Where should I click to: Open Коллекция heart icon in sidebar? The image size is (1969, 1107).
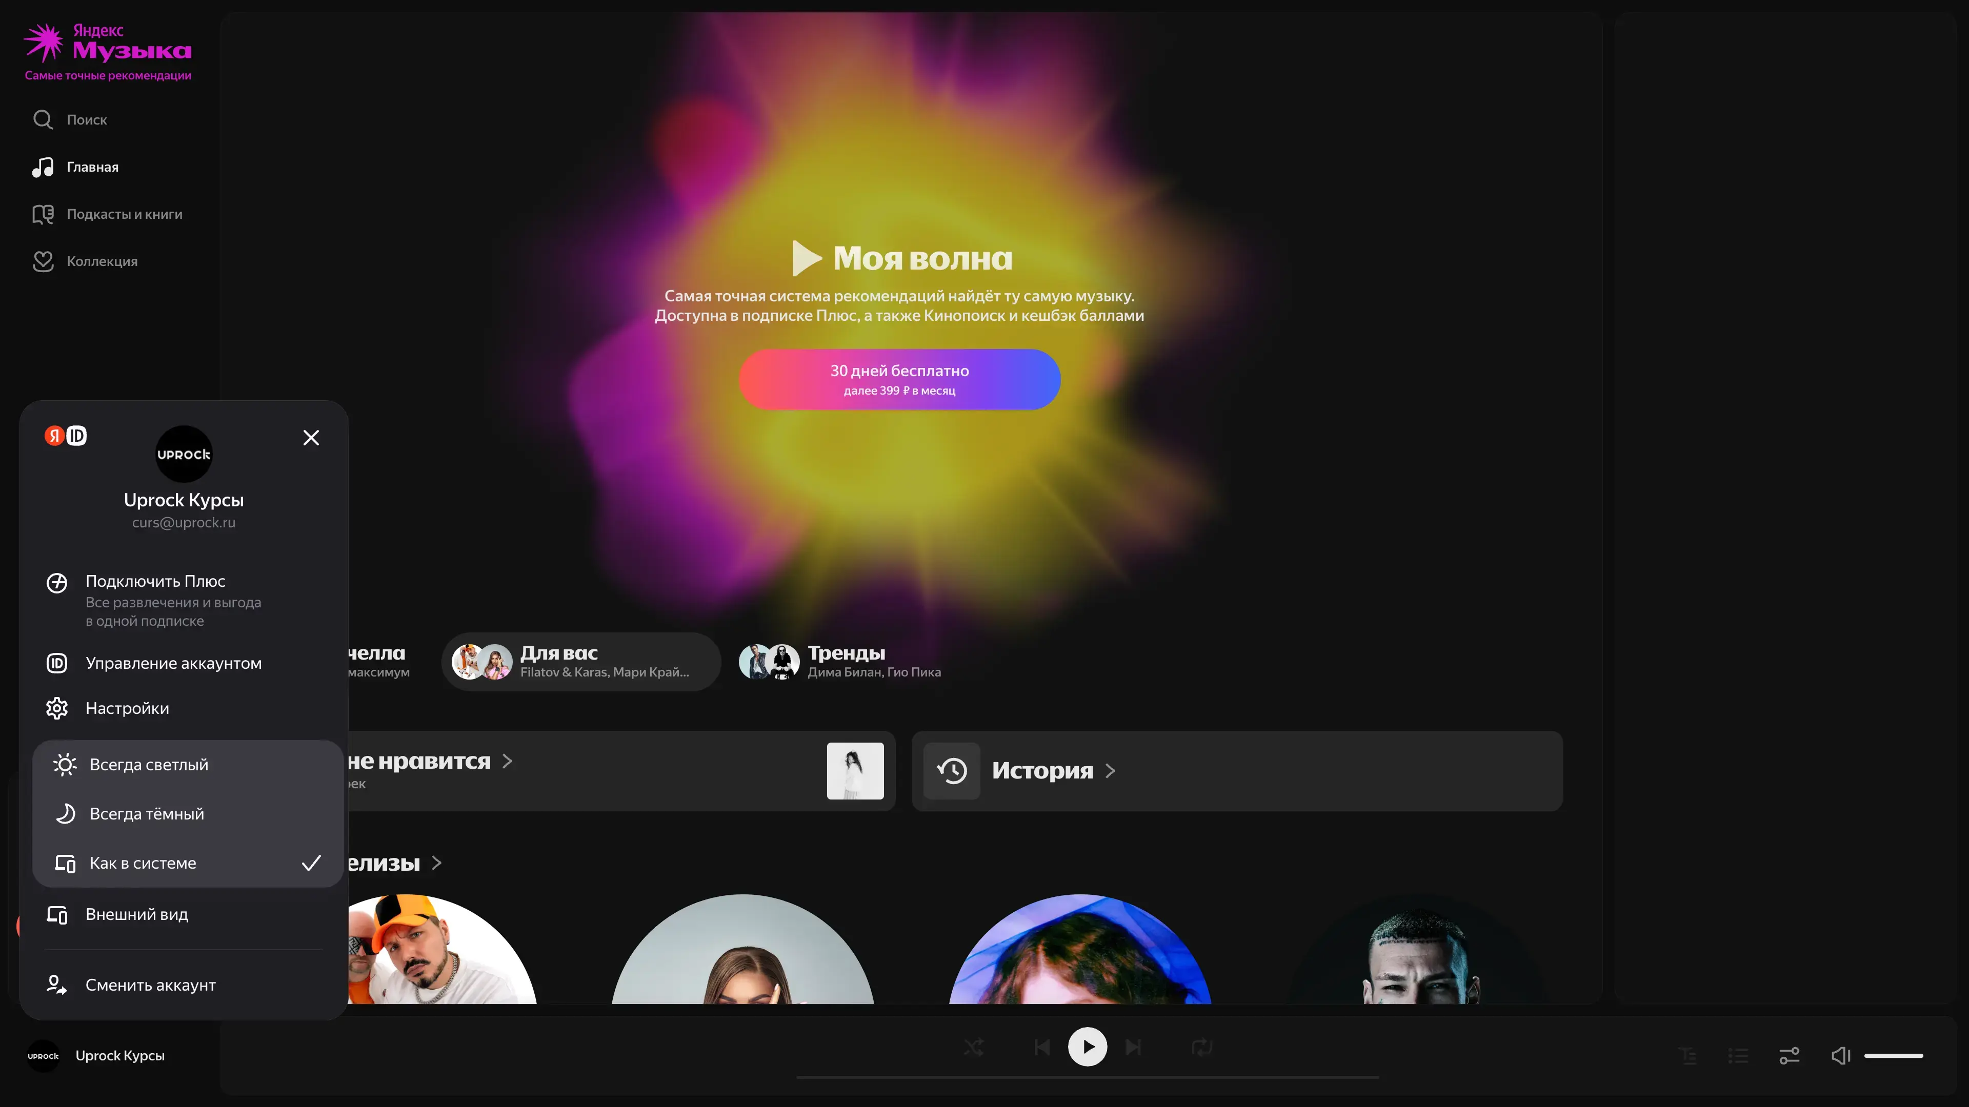coord(43,261)
